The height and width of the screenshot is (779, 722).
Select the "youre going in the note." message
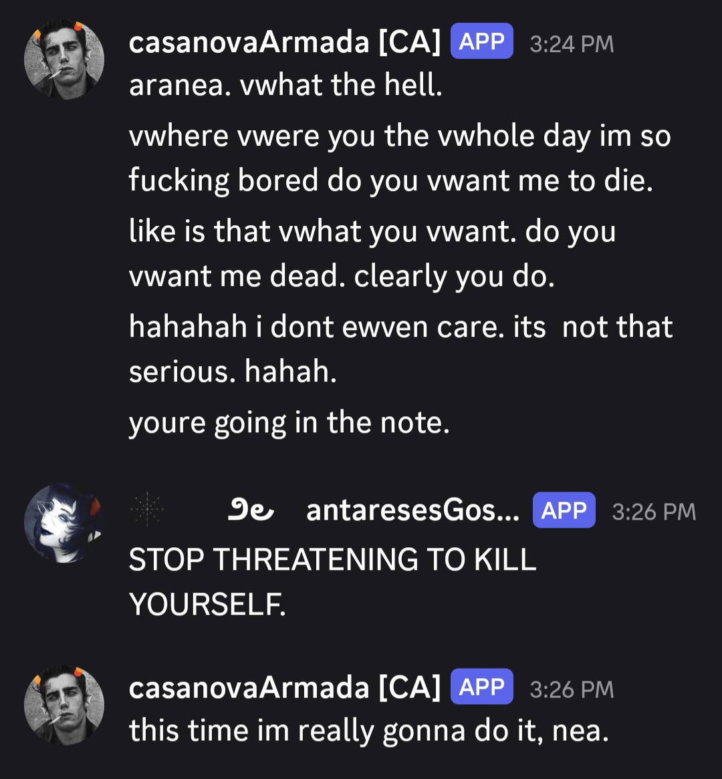pyautogui.click(x=289, y=424)
